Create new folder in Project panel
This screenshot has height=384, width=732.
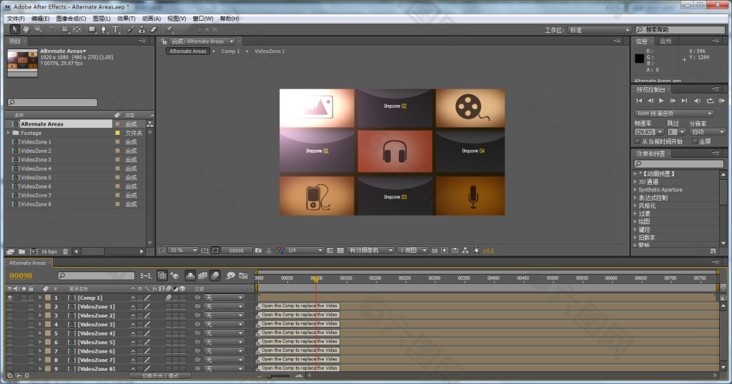21,251
